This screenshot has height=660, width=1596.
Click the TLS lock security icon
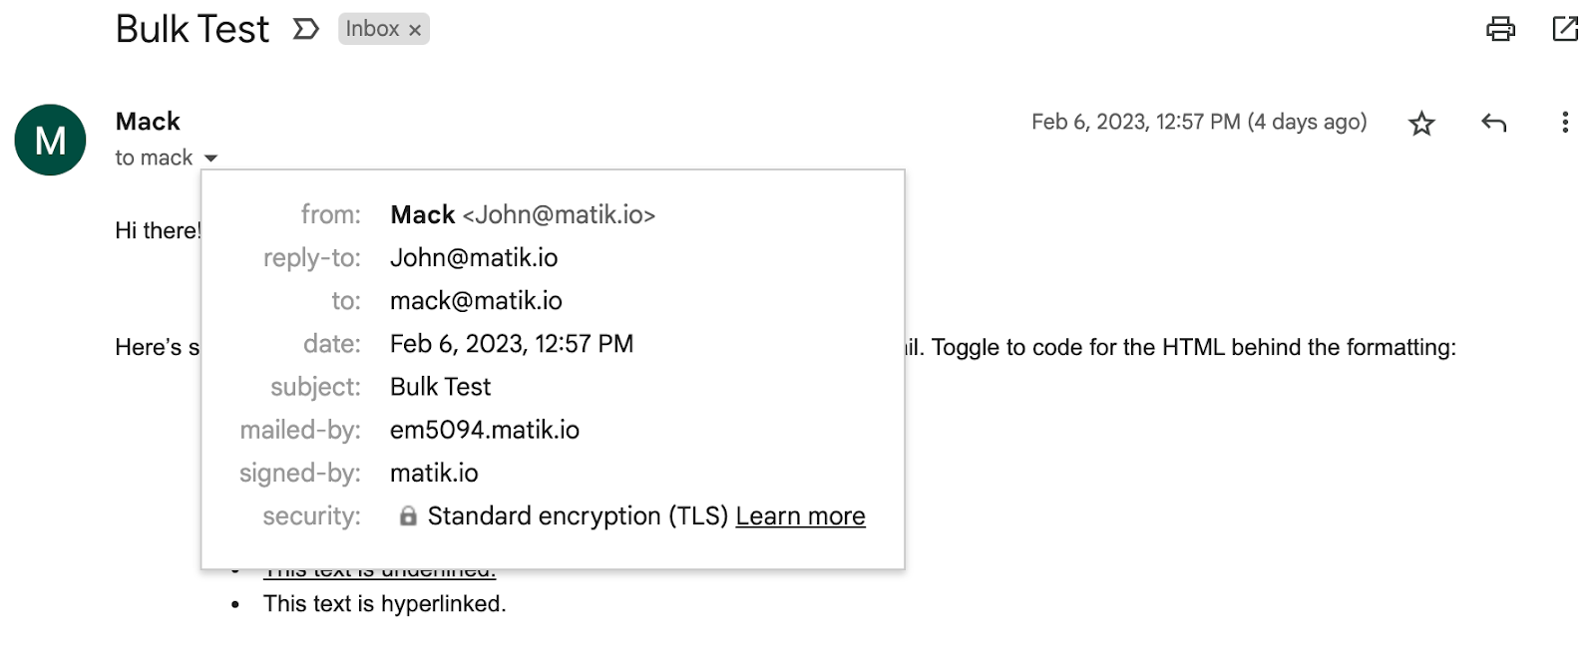pyautogui.click(x=408, y=515)
